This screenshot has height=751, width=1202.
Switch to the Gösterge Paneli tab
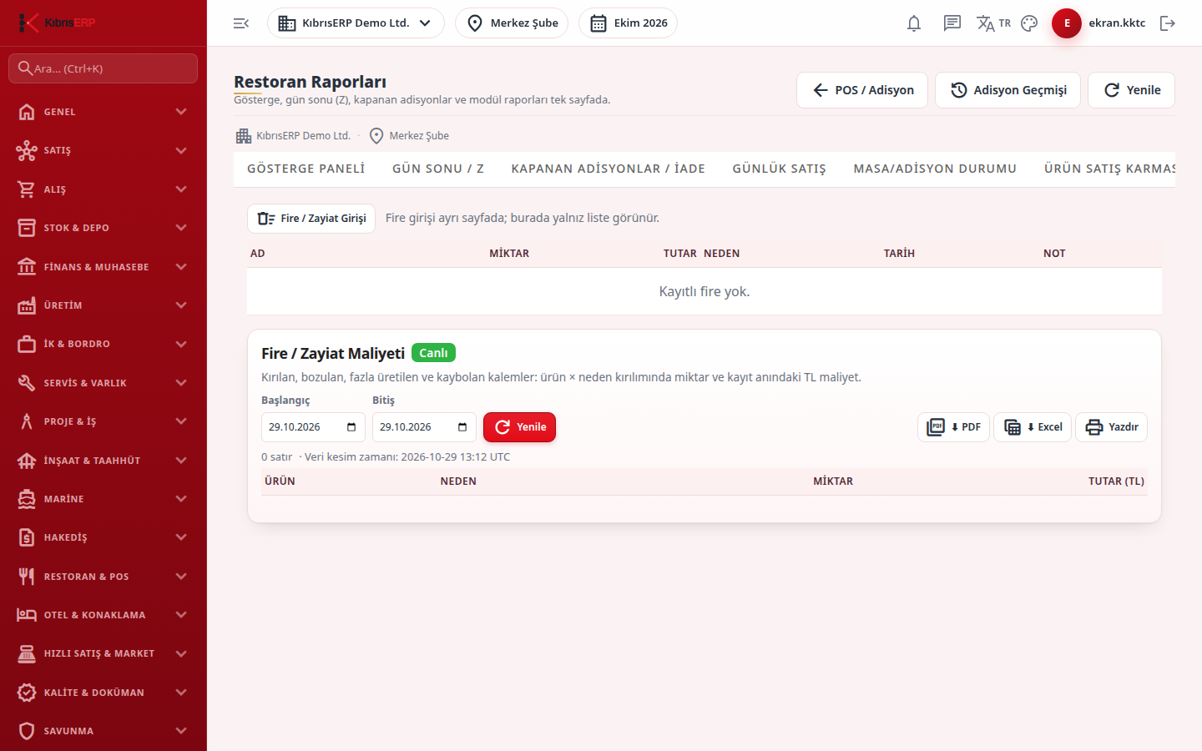click(306, 169)
